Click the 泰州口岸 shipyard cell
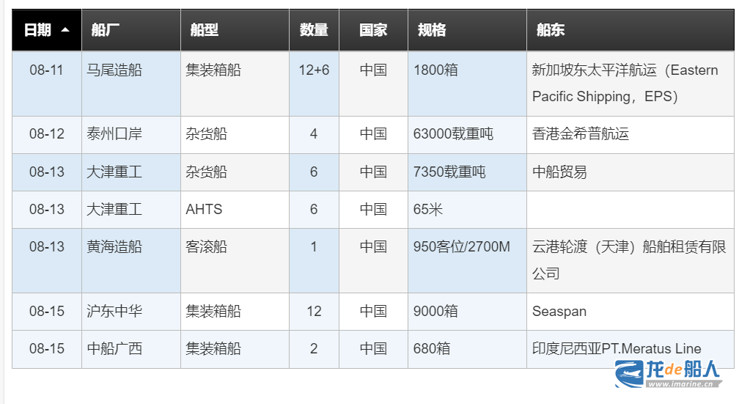 click(131, 135)
